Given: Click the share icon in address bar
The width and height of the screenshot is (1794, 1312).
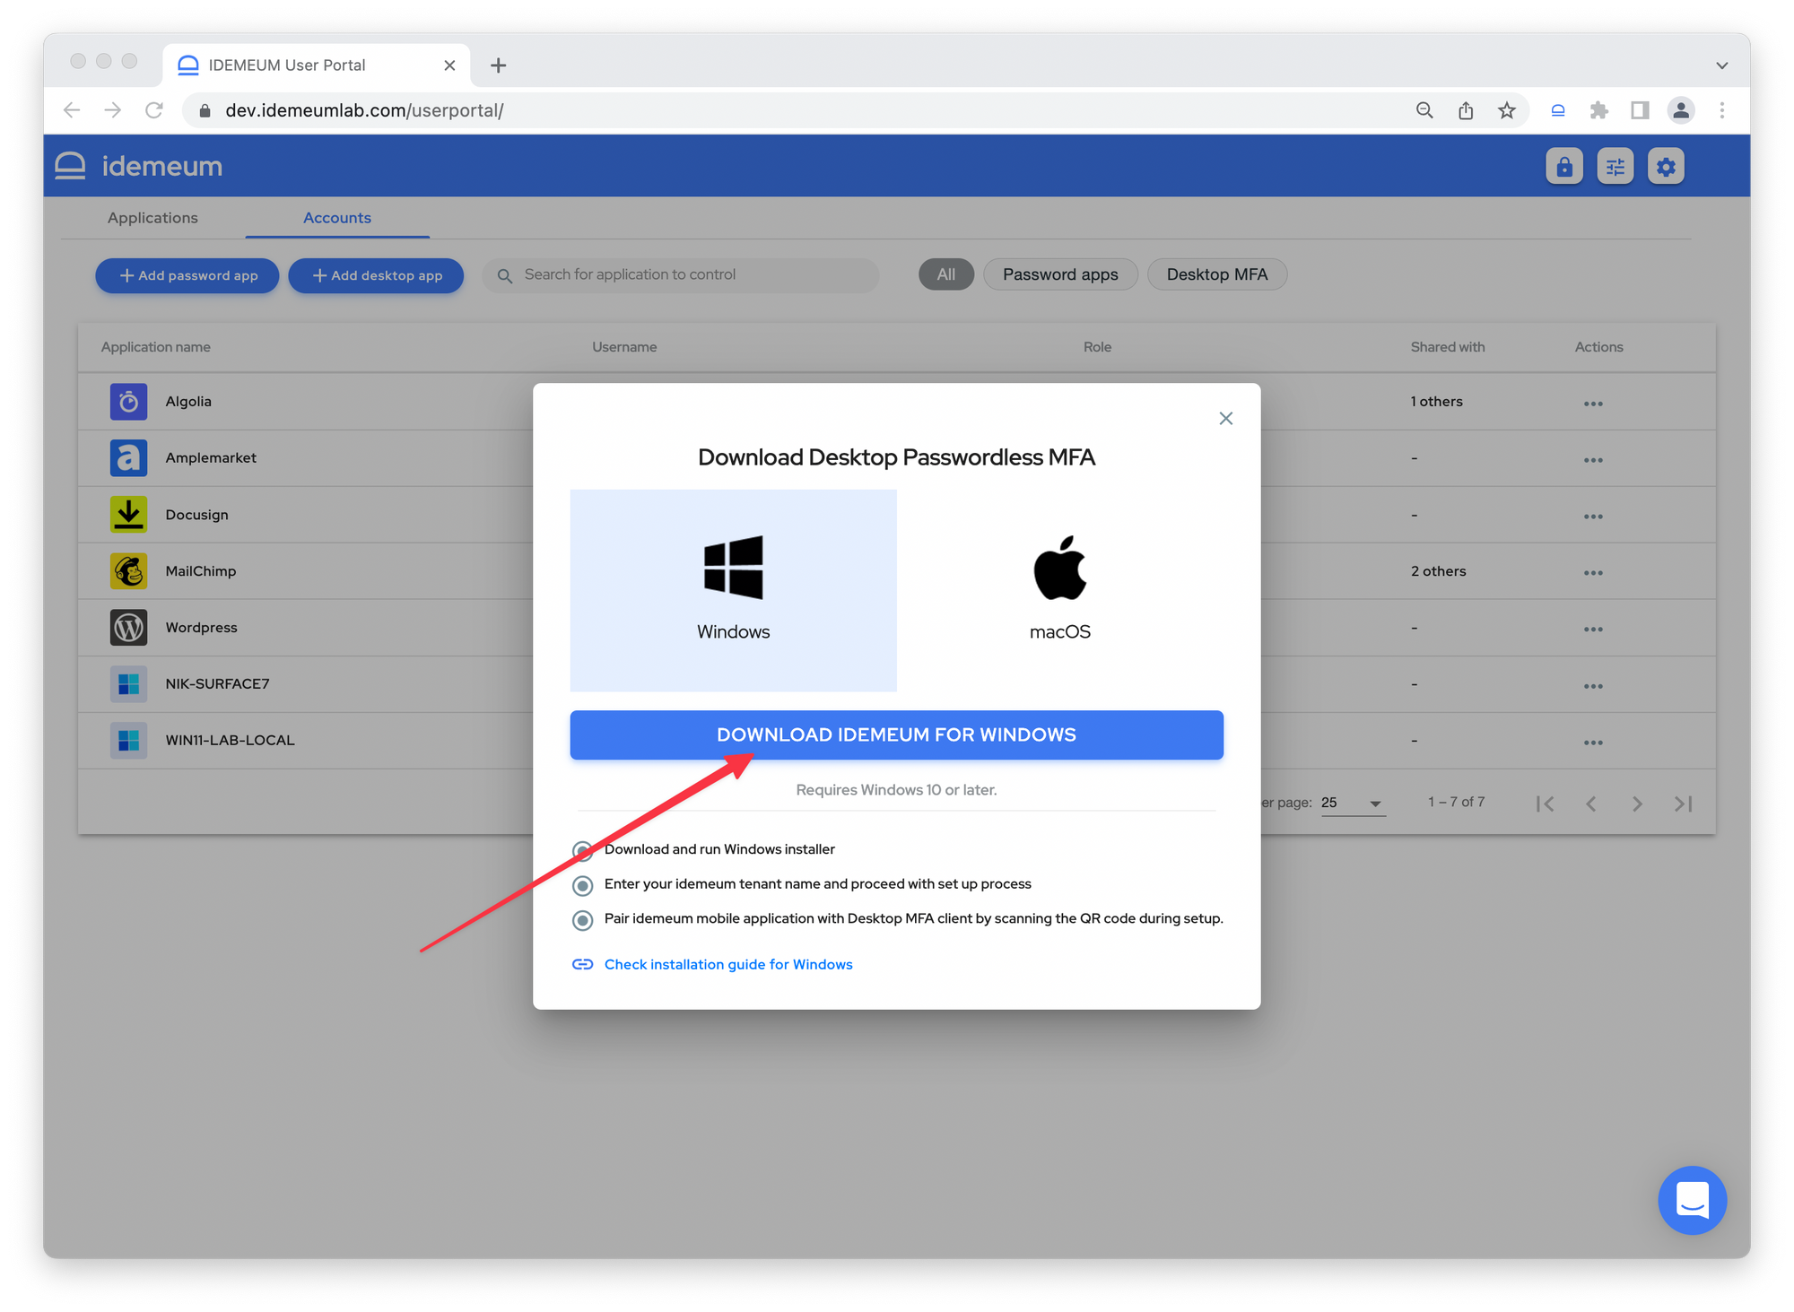Looking at the screenshot, I should pos(1466,110).
